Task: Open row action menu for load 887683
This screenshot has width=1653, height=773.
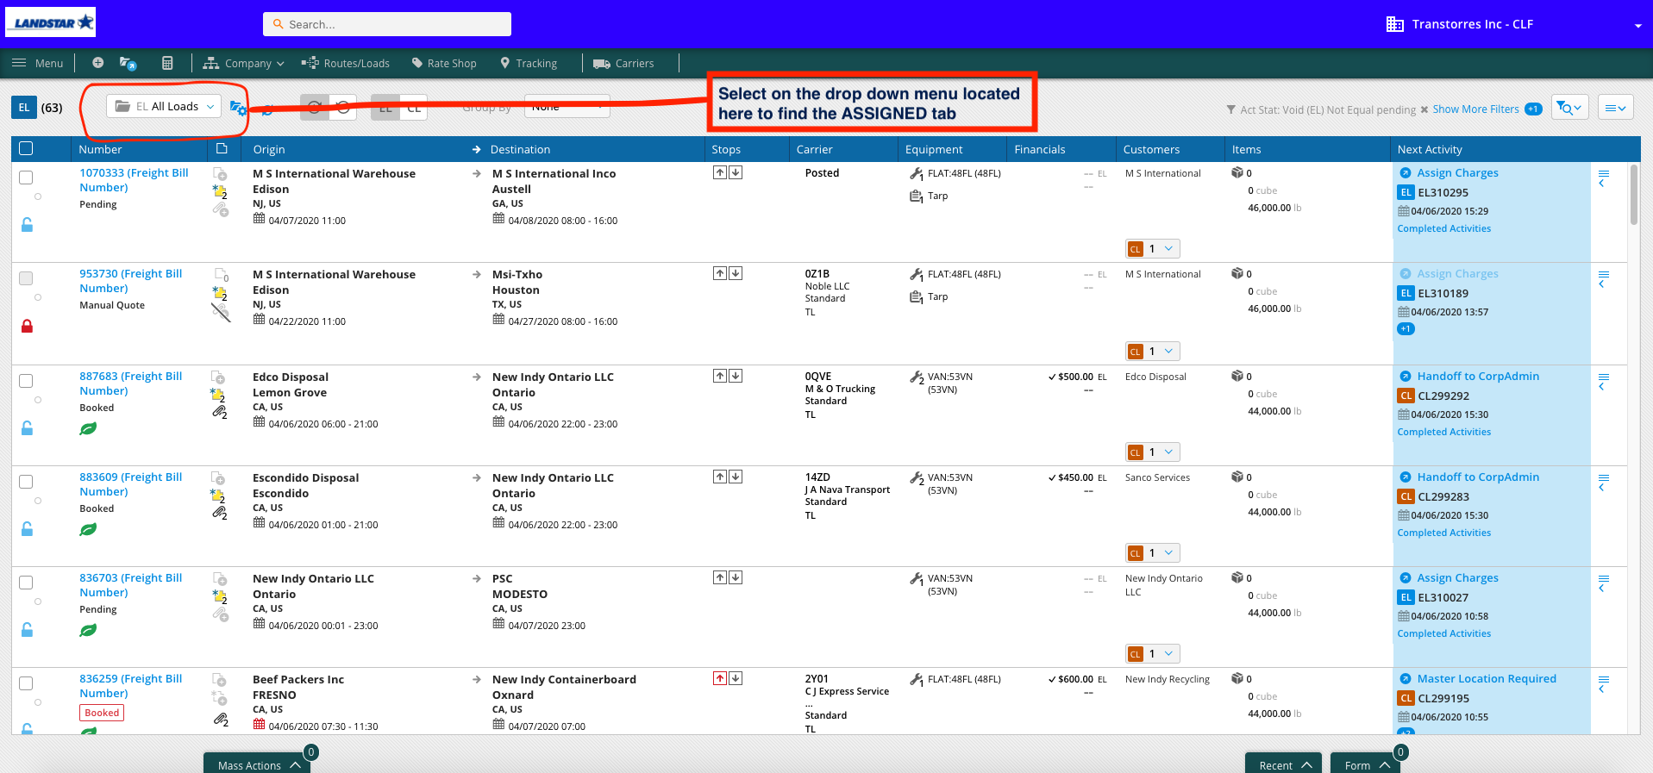Action: pyautogui.click(x=1603, y=382)
